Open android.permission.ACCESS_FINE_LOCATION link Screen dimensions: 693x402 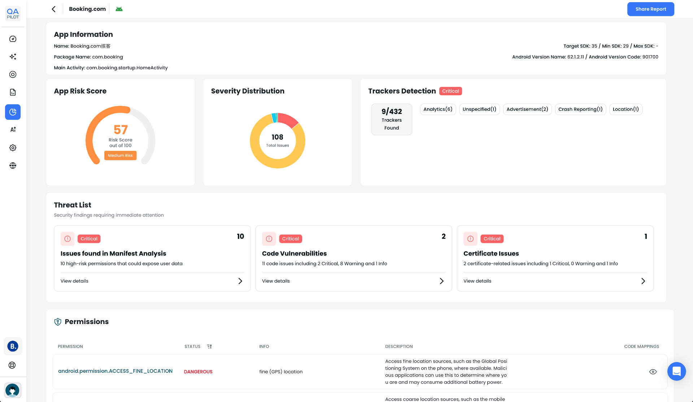pos(115,371)
